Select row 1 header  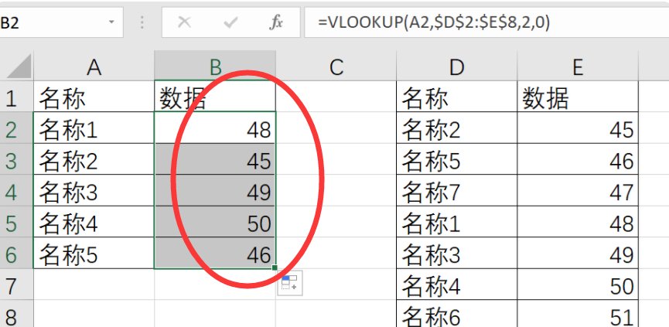tap(12, 98)
